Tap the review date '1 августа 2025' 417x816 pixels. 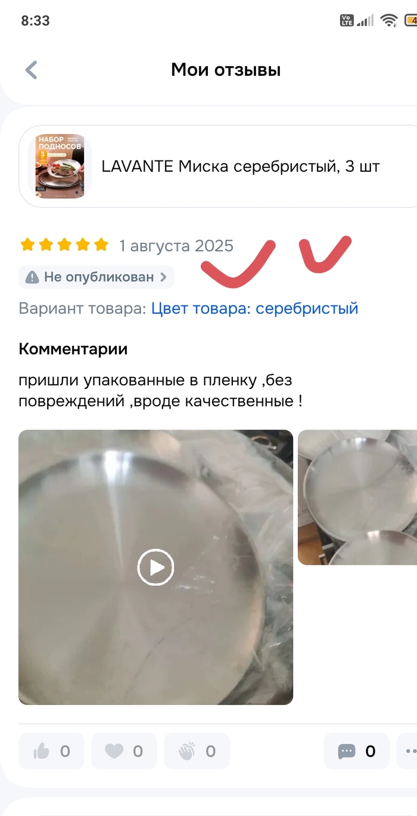[176, 246]
